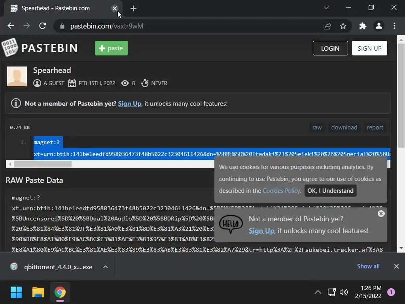This screenshot has width=405, height=304.
Task: Show all downloads
Action: 368,266
